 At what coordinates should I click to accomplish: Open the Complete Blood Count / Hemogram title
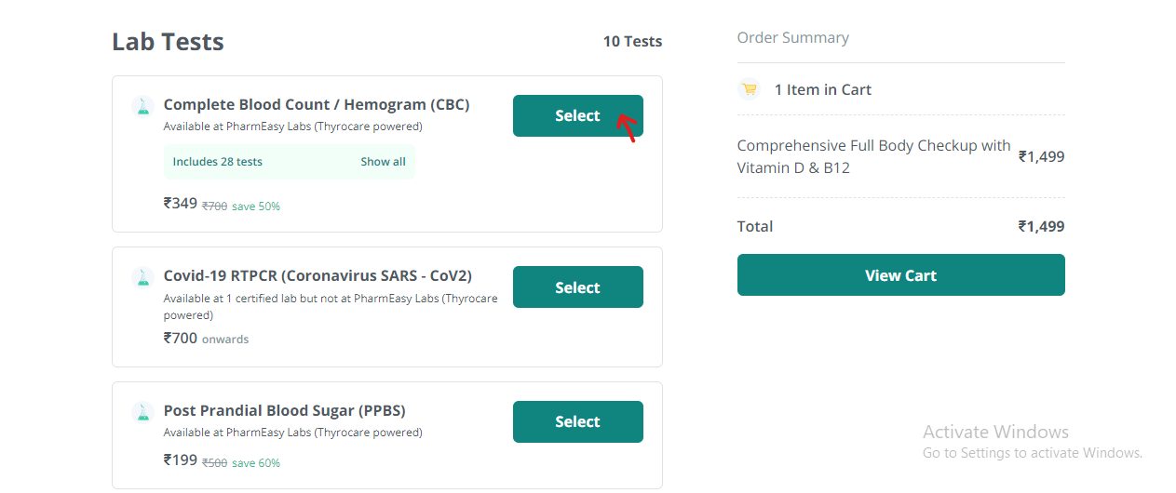pos(317,105)
